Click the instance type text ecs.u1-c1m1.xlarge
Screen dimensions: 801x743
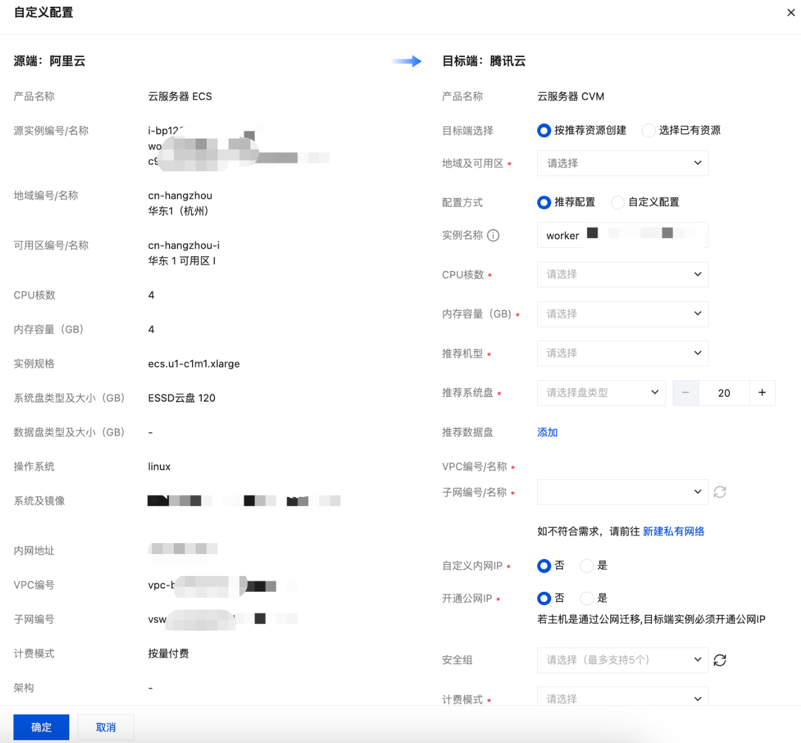click(x=194, y=364)
